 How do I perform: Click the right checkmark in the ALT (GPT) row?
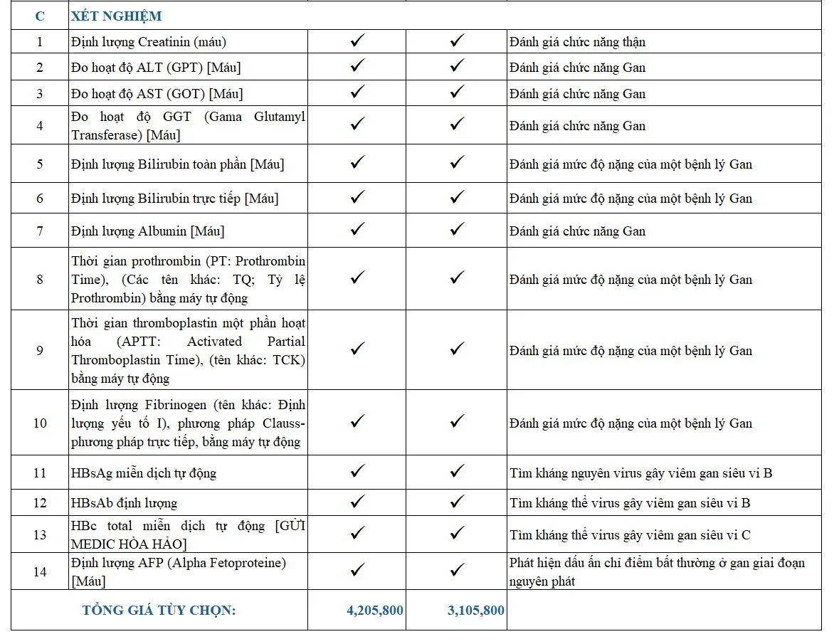click(x=458, y=66)
